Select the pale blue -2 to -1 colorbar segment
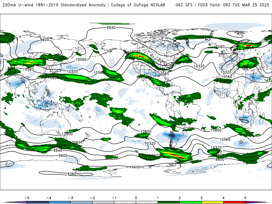 103,202
